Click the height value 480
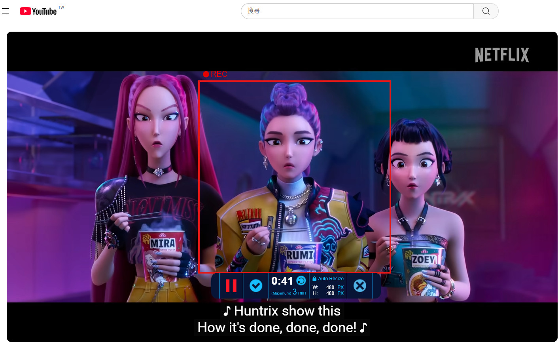 coord(330,293)
